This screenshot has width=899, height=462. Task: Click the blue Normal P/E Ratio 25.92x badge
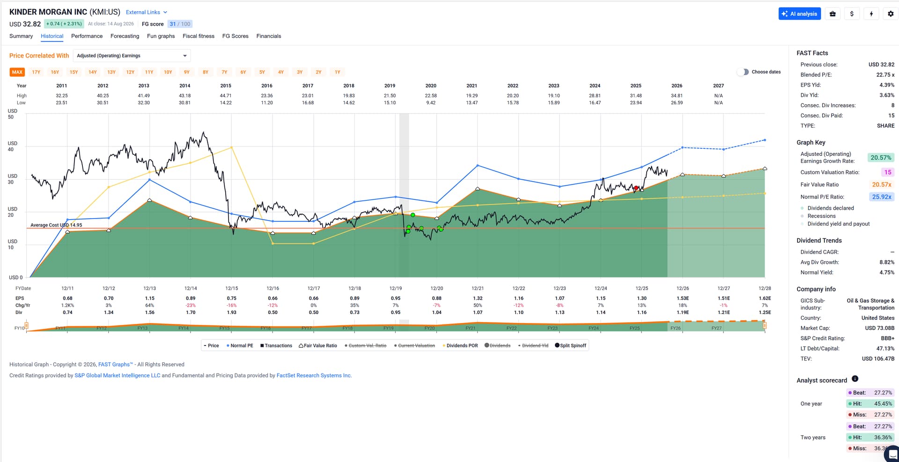[882, 197]
